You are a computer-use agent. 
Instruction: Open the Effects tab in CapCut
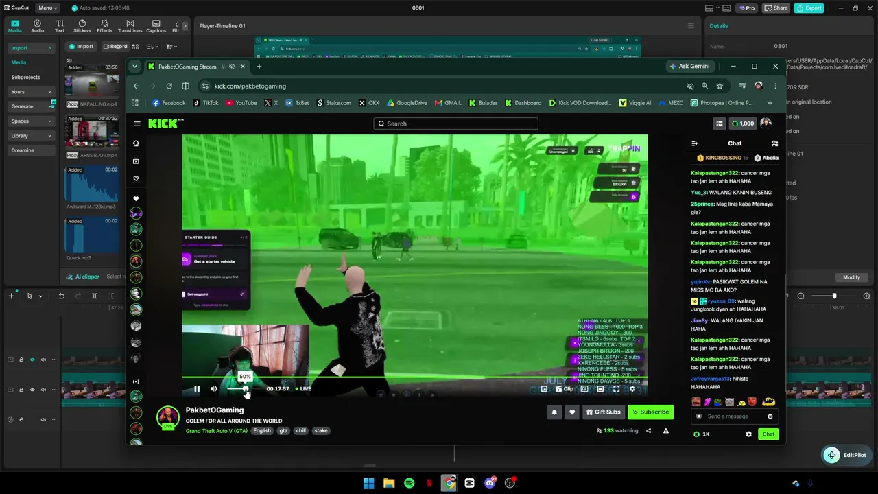pos(104,26)
